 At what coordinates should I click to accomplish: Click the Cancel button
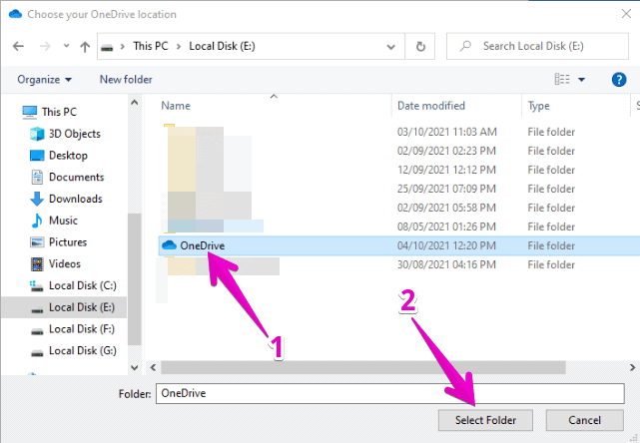584,420
